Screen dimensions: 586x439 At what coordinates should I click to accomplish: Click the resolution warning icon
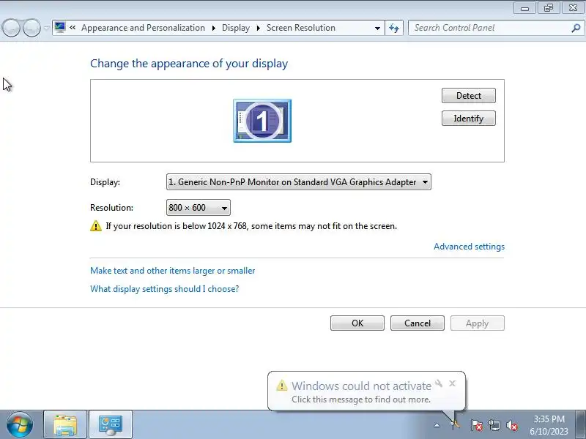(96, 226)
